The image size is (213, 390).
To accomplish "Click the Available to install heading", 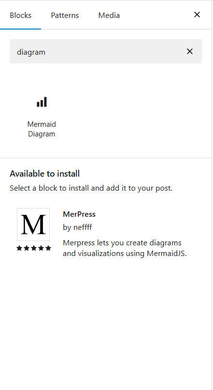I will 45,174.
